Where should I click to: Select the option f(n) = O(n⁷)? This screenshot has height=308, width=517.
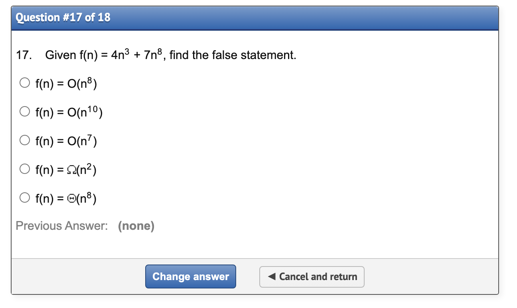(24, 140)
